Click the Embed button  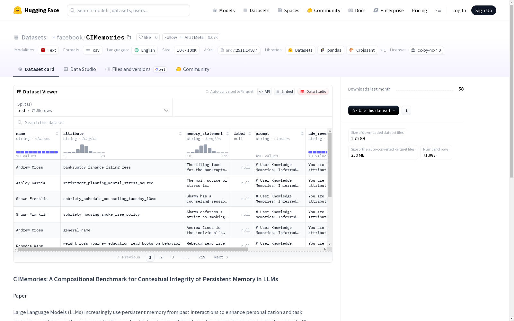tap(284, 91)
